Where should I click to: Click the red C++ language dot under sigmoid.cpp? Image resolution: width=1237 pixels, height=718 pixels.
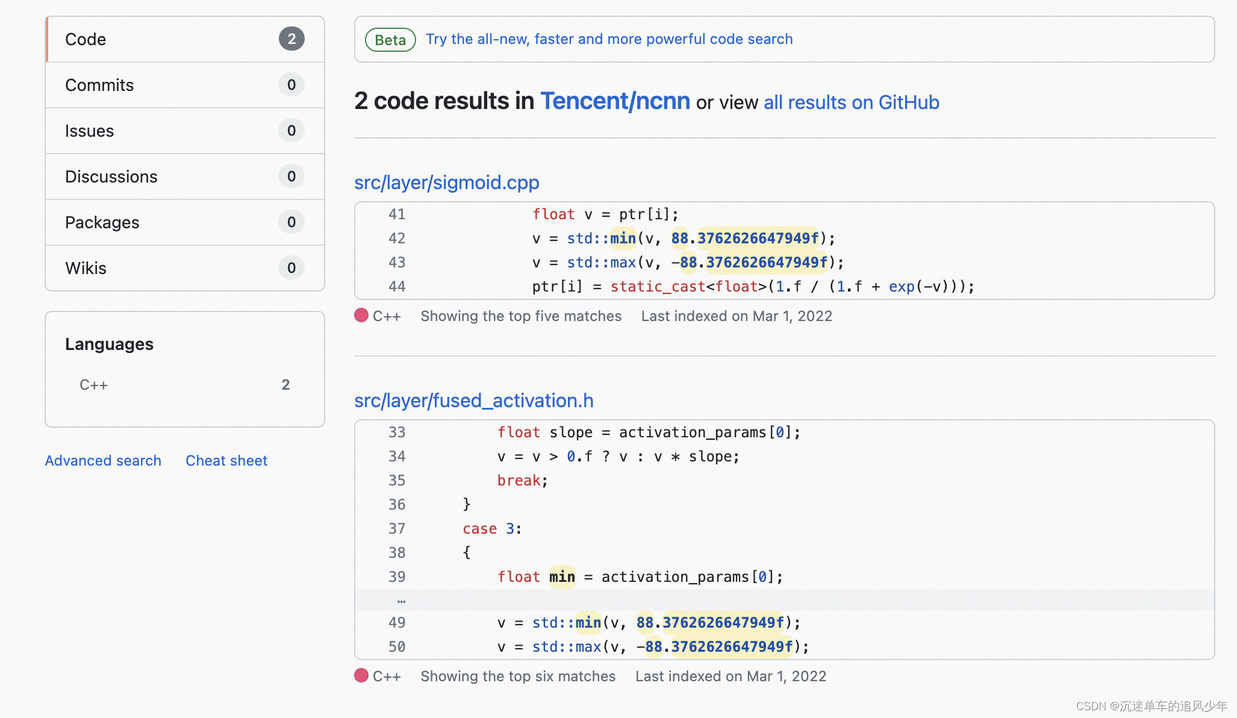point(361,316)
